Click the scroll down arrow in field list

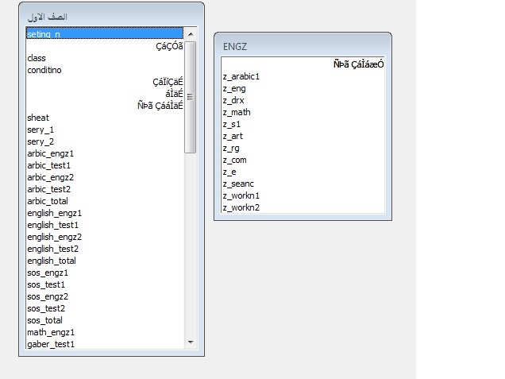[x=191, y=342]
